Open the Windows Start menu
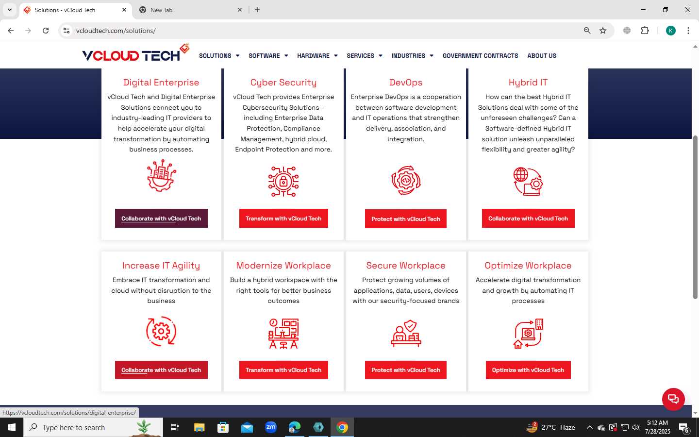The image size is (699, 437). click(12, 427)
